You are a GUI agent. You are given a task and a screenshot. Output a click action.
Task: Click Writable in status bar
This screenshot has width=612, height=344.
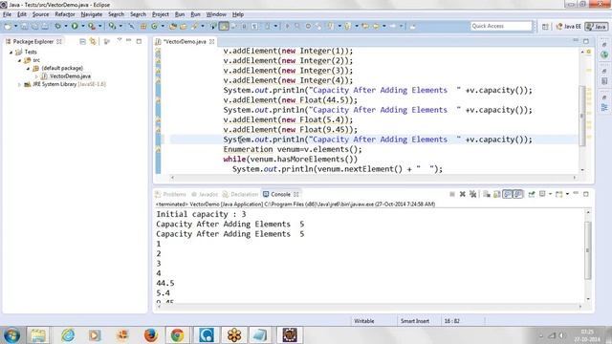coord(363,321)
